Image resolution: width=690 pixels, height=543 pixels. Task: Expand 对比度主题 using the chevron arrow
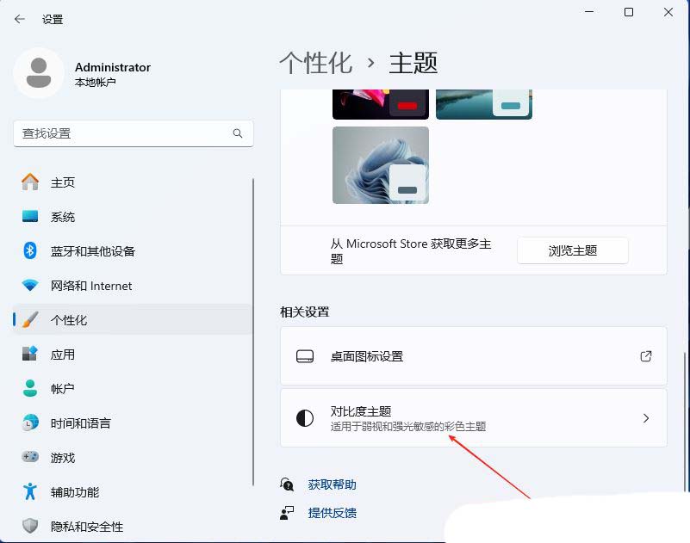(646, 418)
